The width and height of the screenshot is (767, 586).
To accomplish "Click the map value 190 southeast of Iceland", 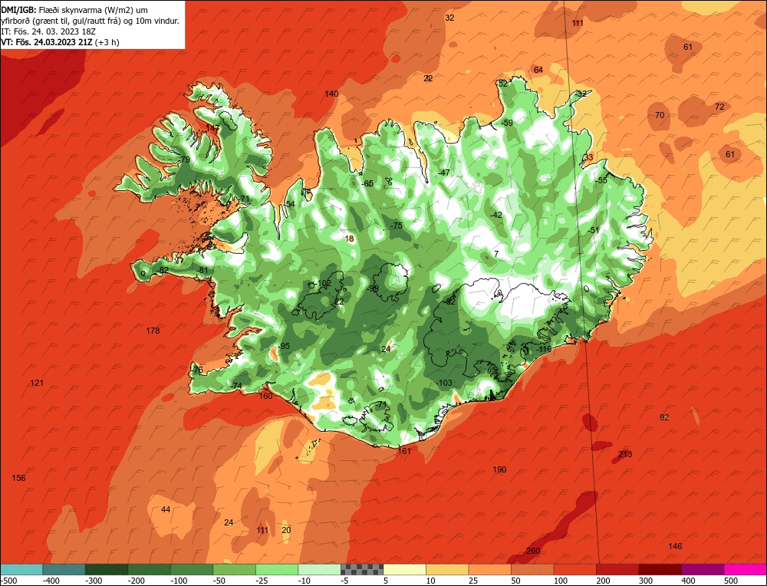I will click(499, 469).
